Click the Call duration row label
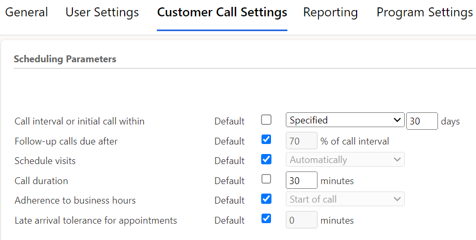Screen dimensions: 476x240 click(x=41, y=181)
